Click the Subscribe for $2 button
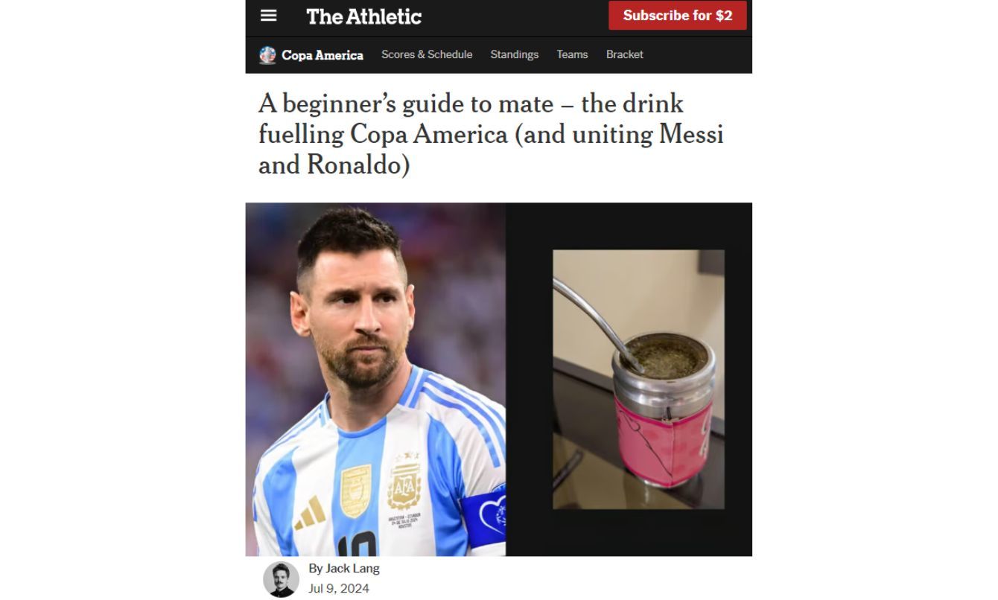 (678, 16)
